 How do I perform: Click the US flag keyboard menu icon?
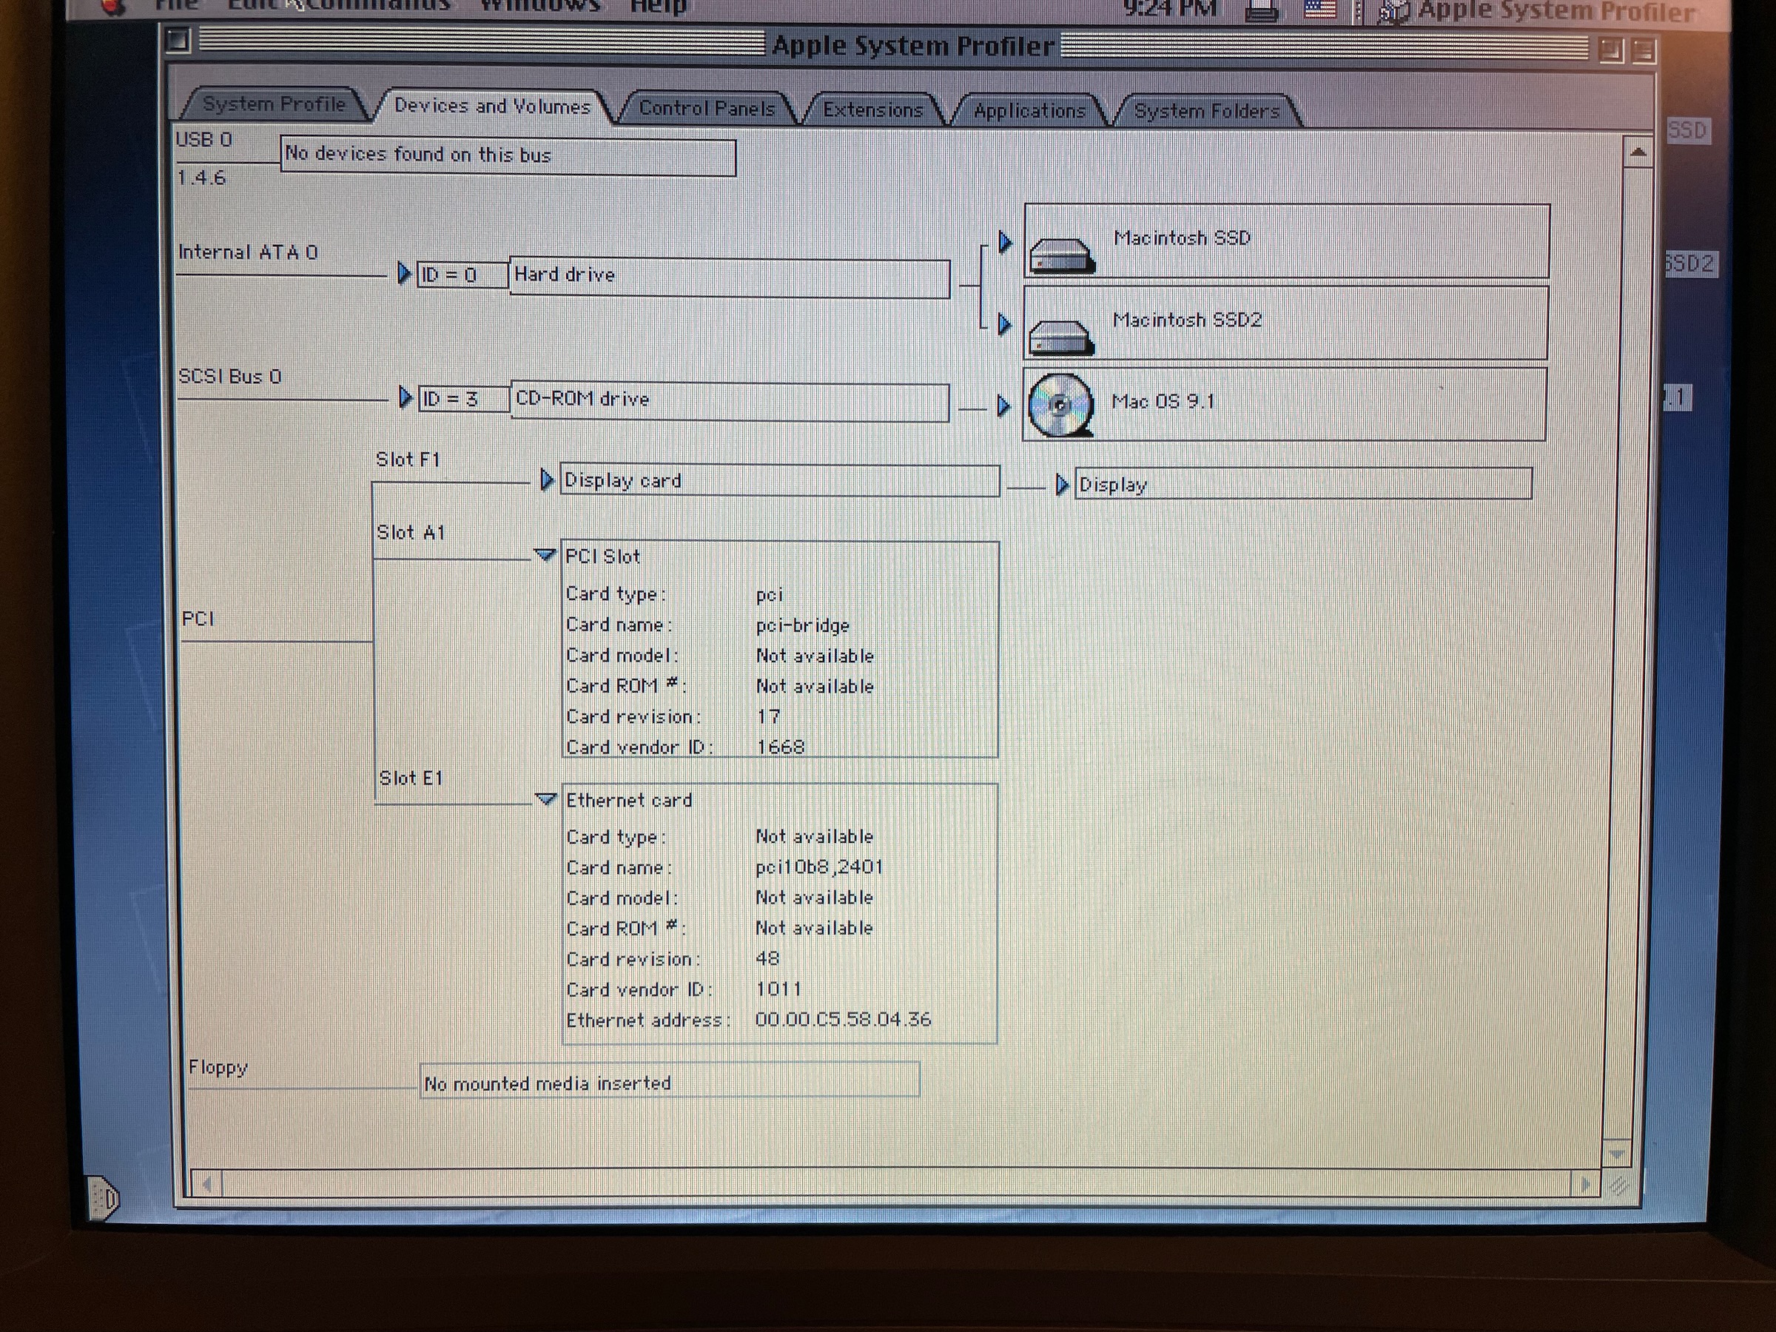[1319, 10]
